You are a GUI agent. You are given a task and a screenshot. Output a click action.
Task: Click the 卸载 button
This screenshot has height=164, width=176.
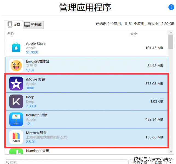point(158,162)
